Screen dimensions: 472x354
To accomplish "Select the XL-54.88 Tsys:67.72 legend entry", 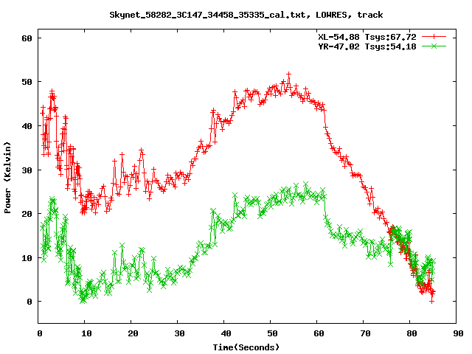I will (x=367, y=37).
